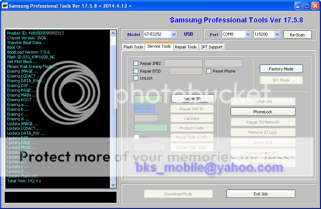The height and width of the screenshot is (209, 321).
Task: Click the log panel scroll up arrow
Action: click(x=113, y=33)
